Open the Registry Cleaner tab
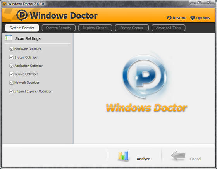217x169 pixels. (95, 28)
